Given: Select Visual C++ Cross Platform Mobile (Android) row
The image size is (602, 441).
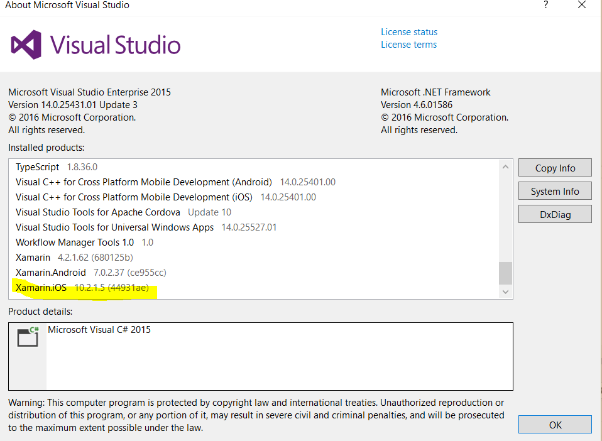Looking at the screenshot, I should 253,182.
